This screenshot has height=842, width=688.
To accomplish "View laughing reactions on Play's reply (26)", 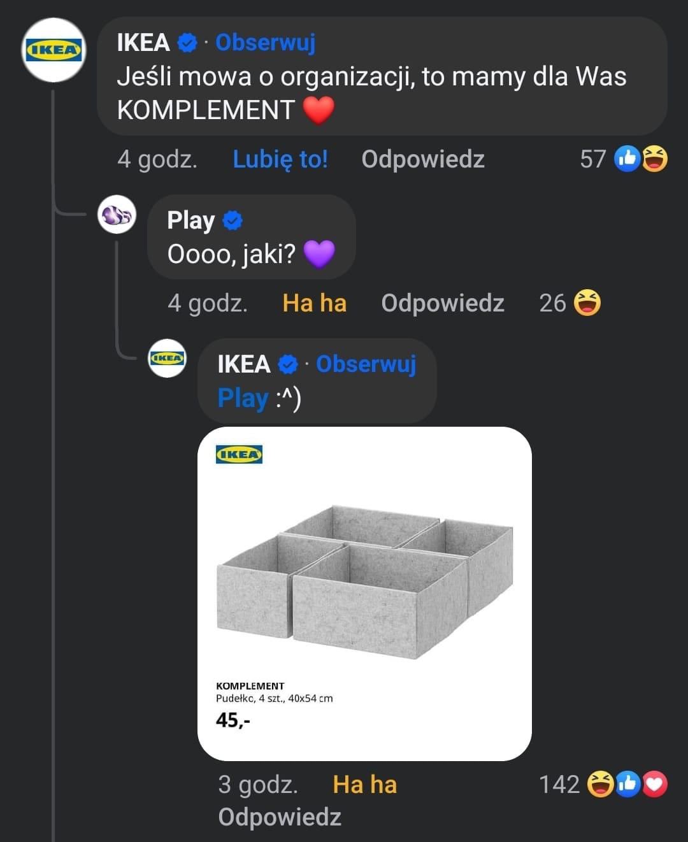I will pyautogui.click(x=570, y=303).
